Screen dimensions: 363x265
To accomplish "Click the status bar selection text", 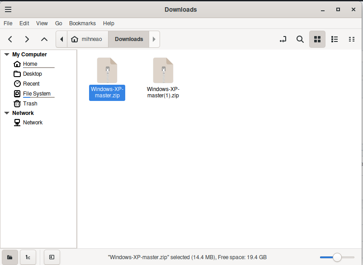I will pyautogui.click(x=187, y=257).
